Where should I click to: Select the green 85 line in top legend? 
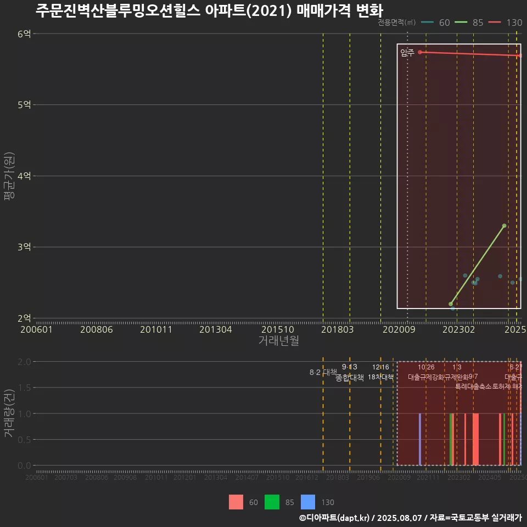point(461,22)
